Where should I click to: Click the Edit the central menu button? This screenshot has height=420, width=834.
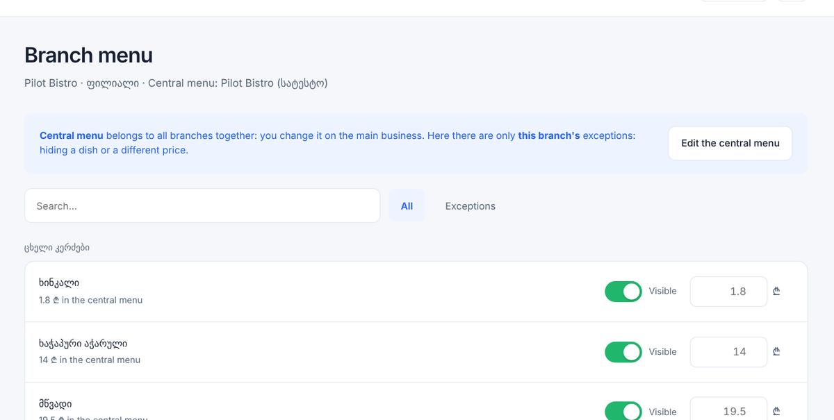click(730, 143)
